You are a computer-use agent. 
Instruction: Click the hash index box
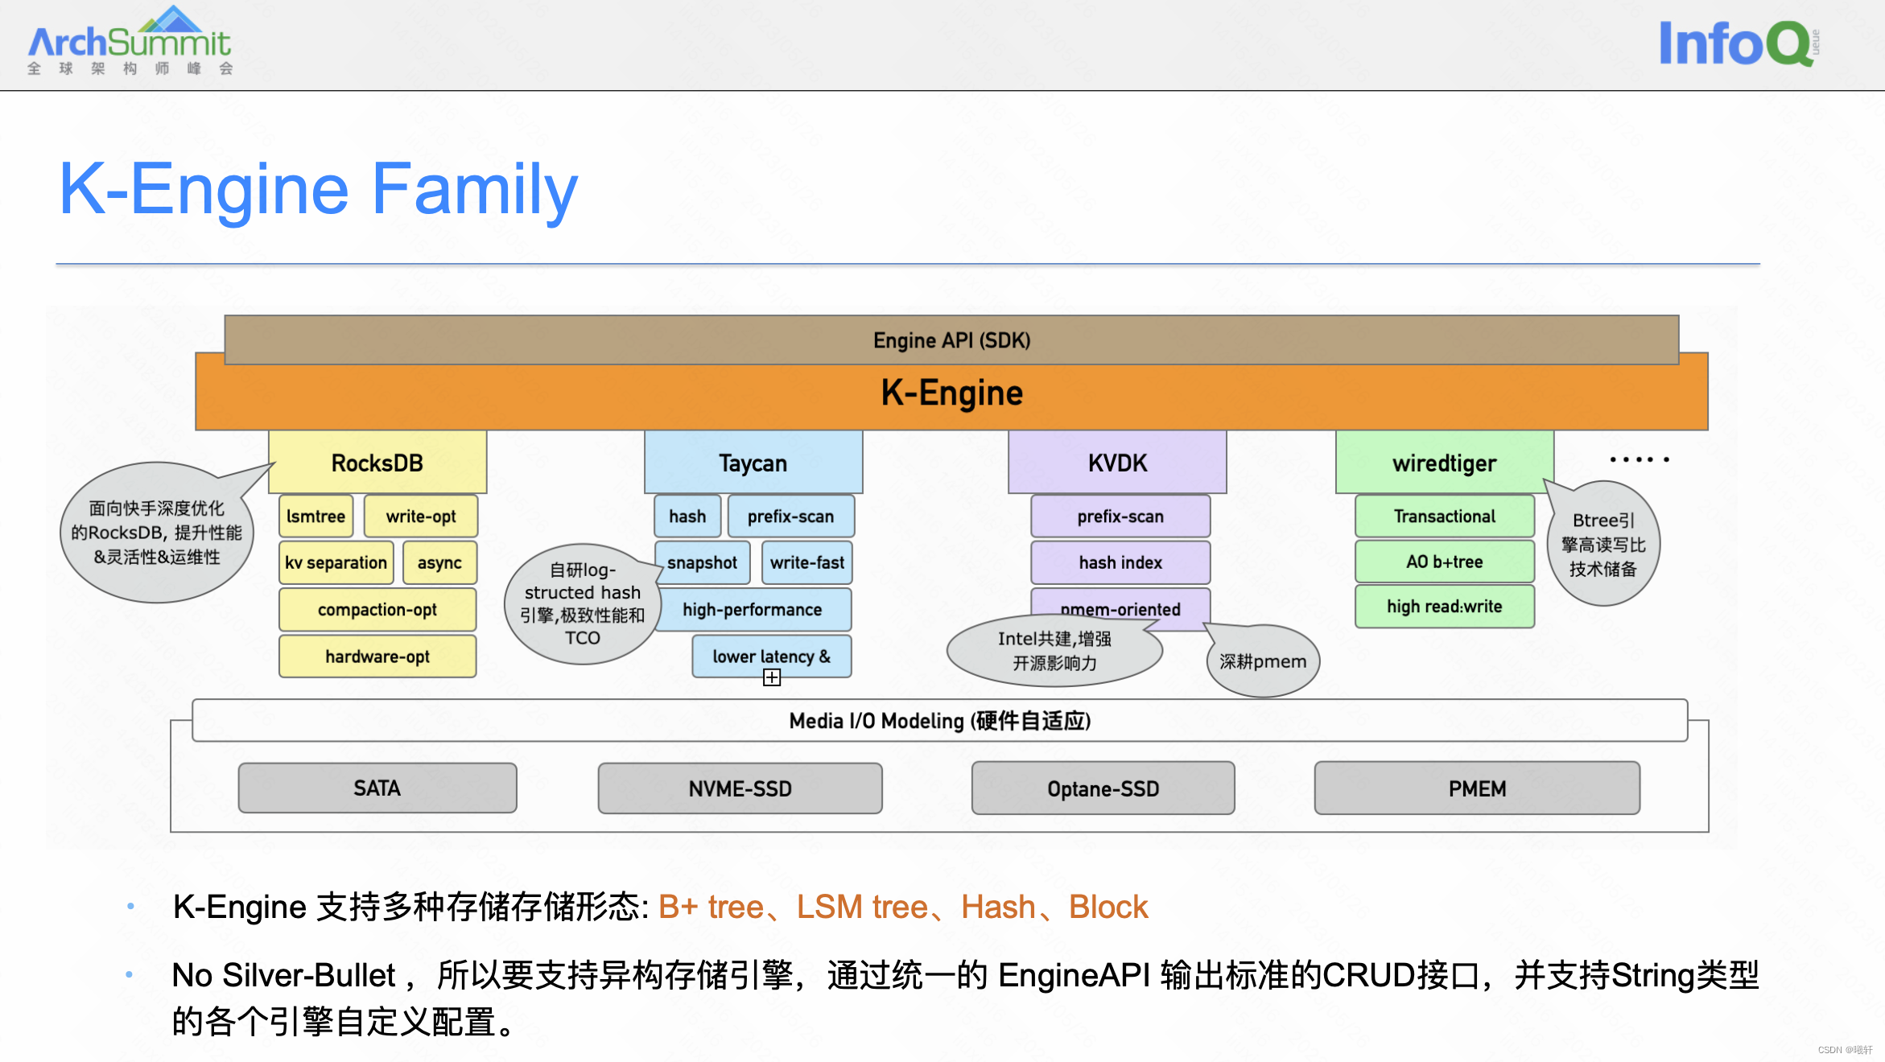(1120, 562)
